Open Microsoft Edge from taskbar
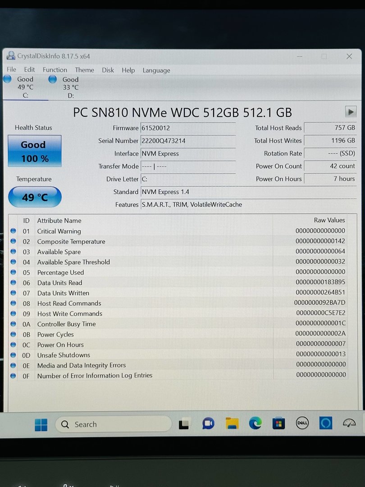This screenshot has height=487, width=365. click(255, 423)
